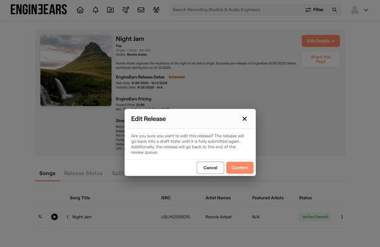Open the user account menu chevron
The height and width of the screenshot is (247, 380).
366,10
